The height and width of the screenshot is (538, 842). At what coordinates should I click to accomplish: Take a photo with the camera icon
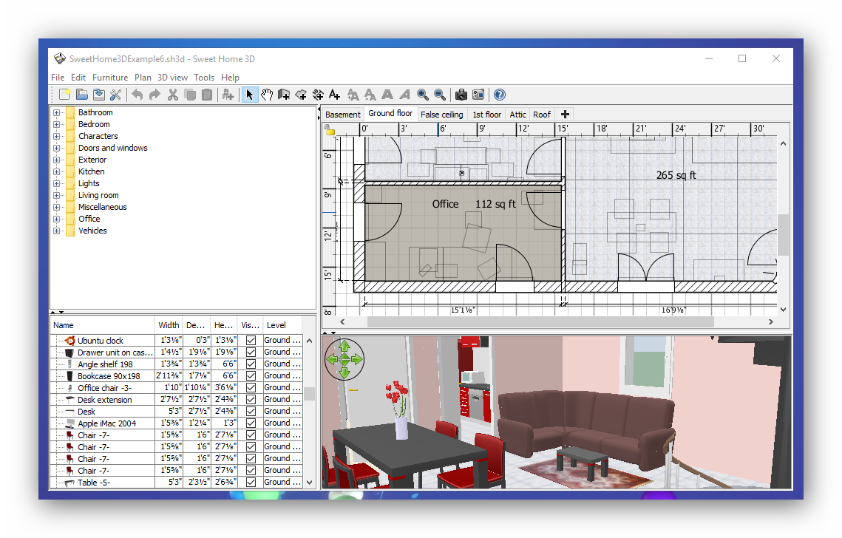461,95
